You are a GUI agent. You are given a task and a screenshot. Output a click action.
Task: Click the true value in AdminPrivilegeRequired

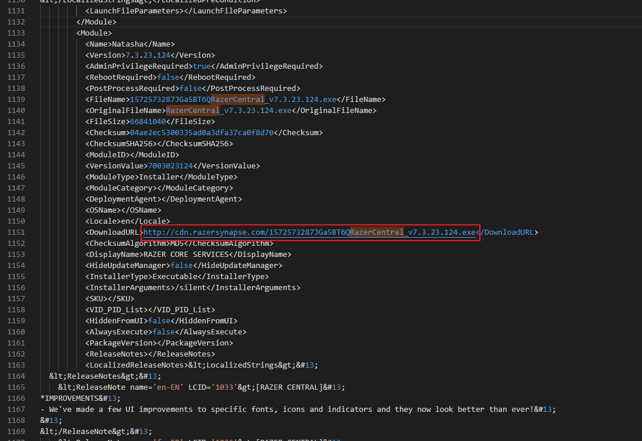coord(202,66)
